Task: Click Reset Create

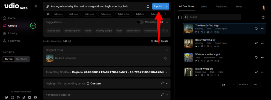Action: tap(160, 41)
